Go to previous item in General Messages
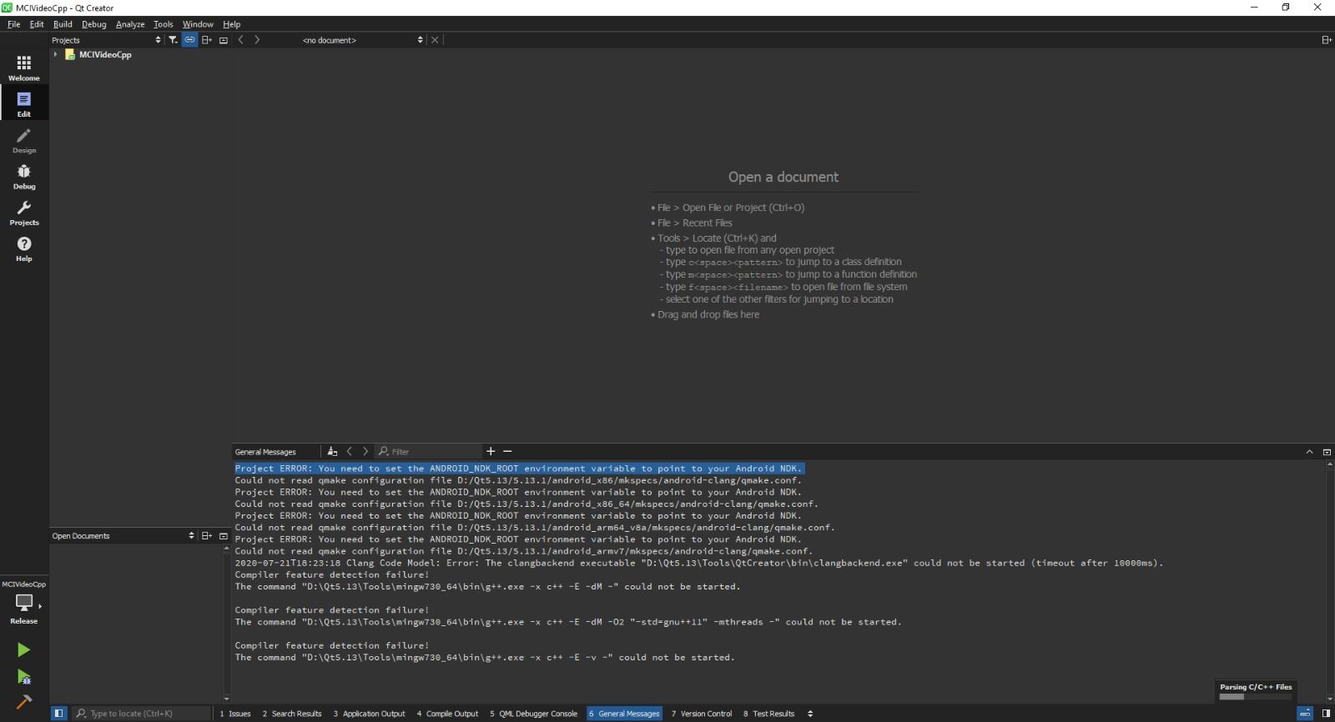This screenshot has height=722, width=1335. click(350, 452)
